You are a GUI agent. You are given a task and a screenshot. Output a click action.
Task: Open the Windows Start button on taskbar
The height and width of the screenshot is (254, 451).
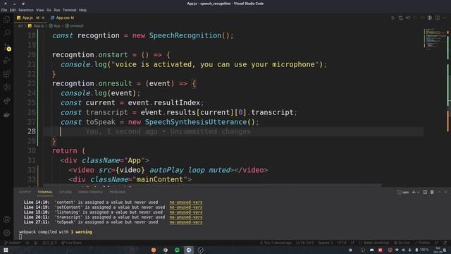point(6,250)
